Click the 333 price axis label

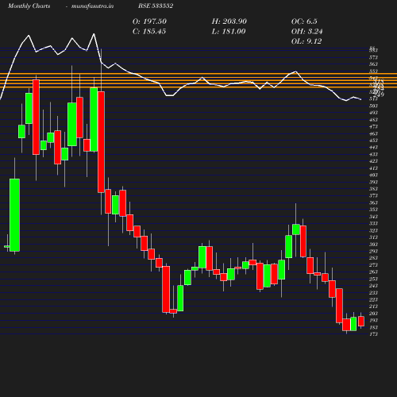(373, 224)
